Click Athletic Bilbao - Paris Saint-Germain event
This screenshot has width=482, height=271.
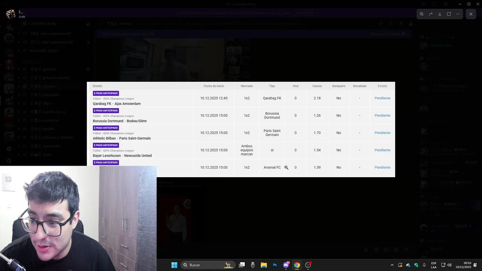(x=122, y=139)
